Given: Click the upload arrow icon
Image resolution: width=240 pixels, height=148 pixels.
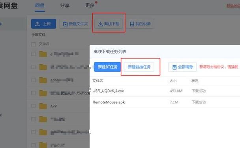Looking at the screenshot, I should pos(37,24).
